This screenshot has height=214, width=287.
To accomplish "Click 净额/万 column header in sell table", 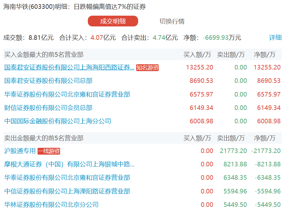I will (x=264, y=138).
